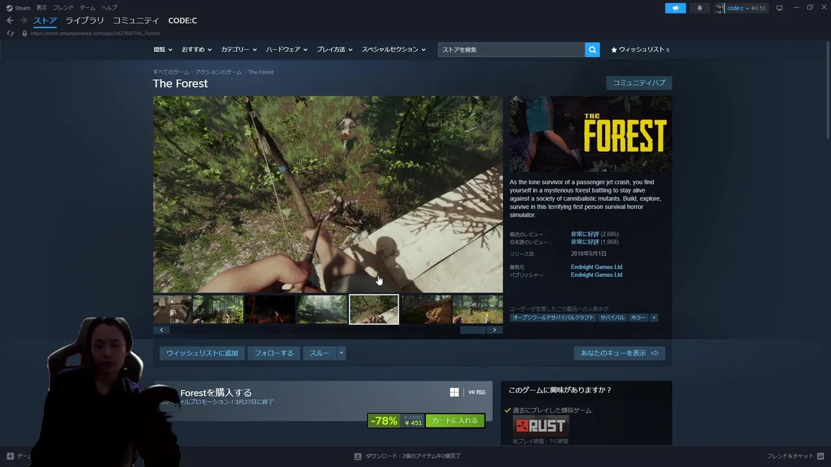Open the ウィッシュリスト link

click(x=640, y=50)
